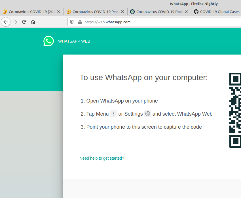Click the padlock site security icon
This screenshot has width=241, height=198.
click(80, 22)
